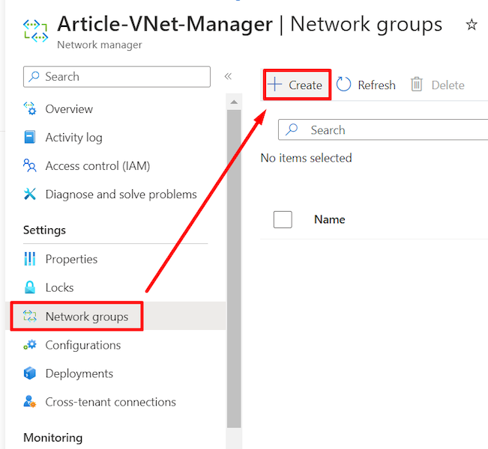Click the Activity log book icon

[30, 138]
